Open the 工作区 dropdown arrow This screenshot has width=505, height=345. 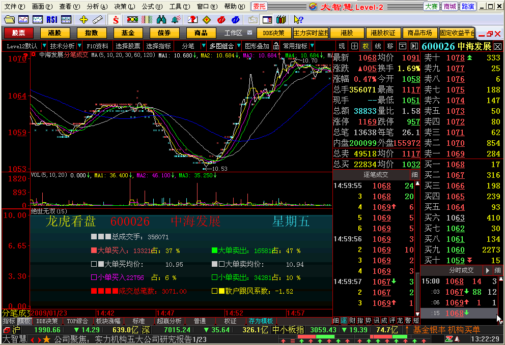coord(249,33)
